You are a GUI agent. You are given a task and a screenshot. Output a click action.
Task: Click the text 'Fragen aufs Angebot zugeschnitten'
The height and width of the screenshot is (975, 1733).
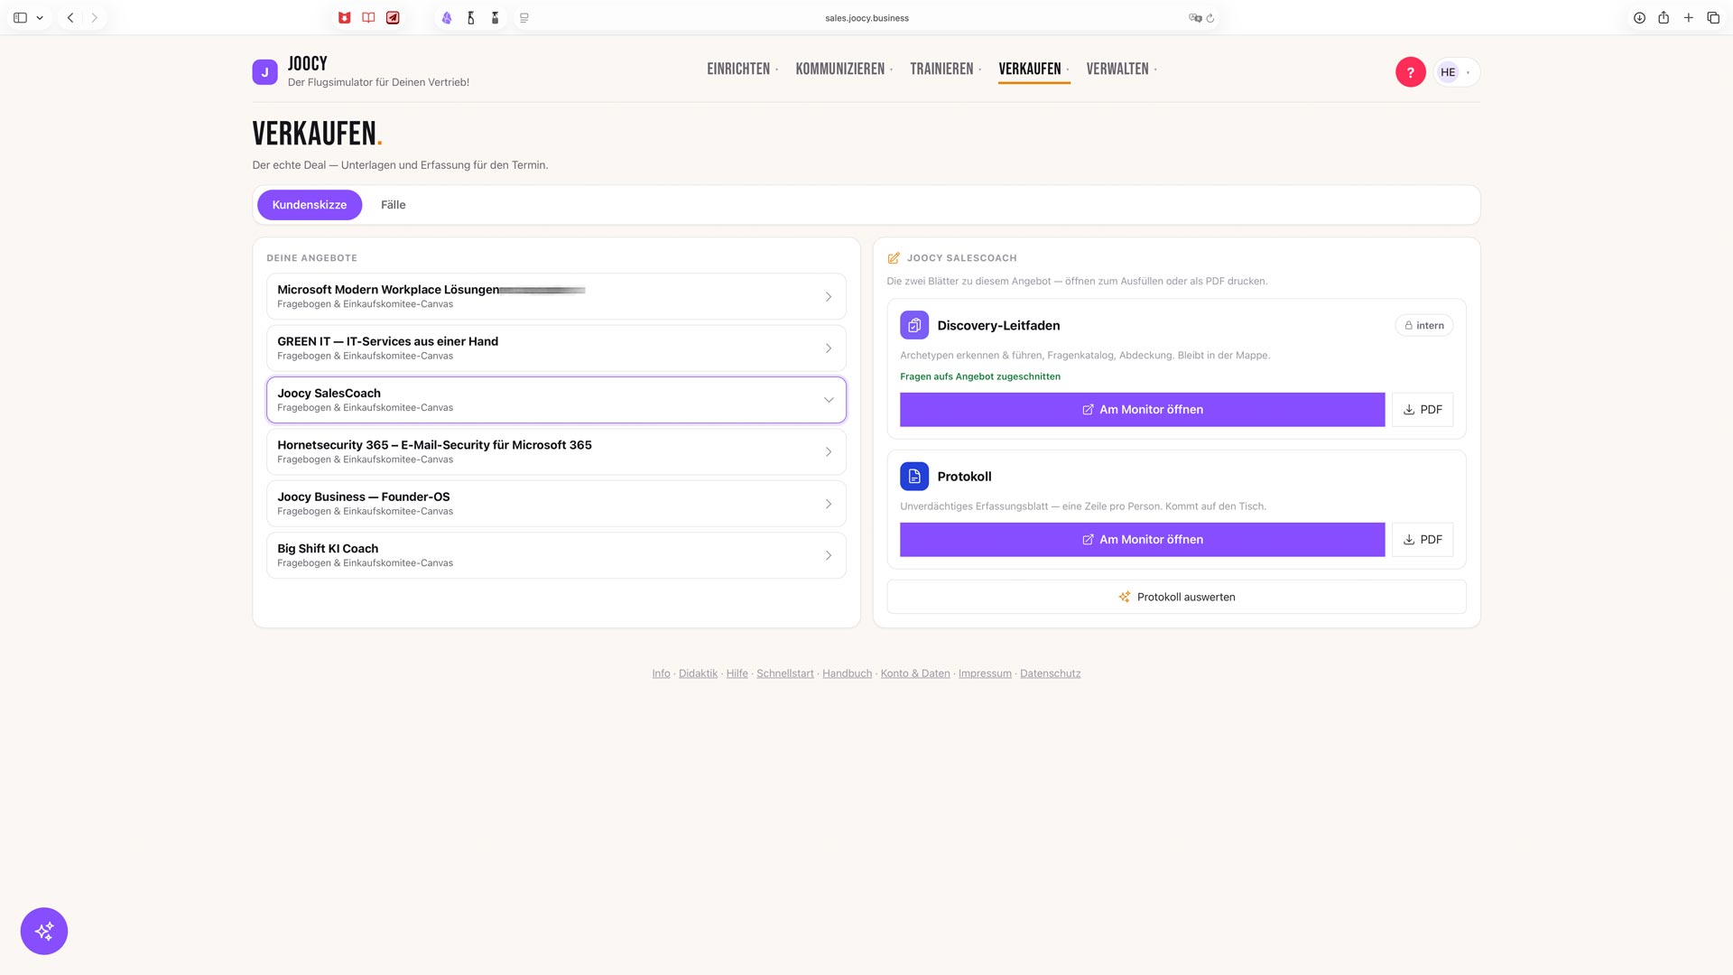coord(980,376)
